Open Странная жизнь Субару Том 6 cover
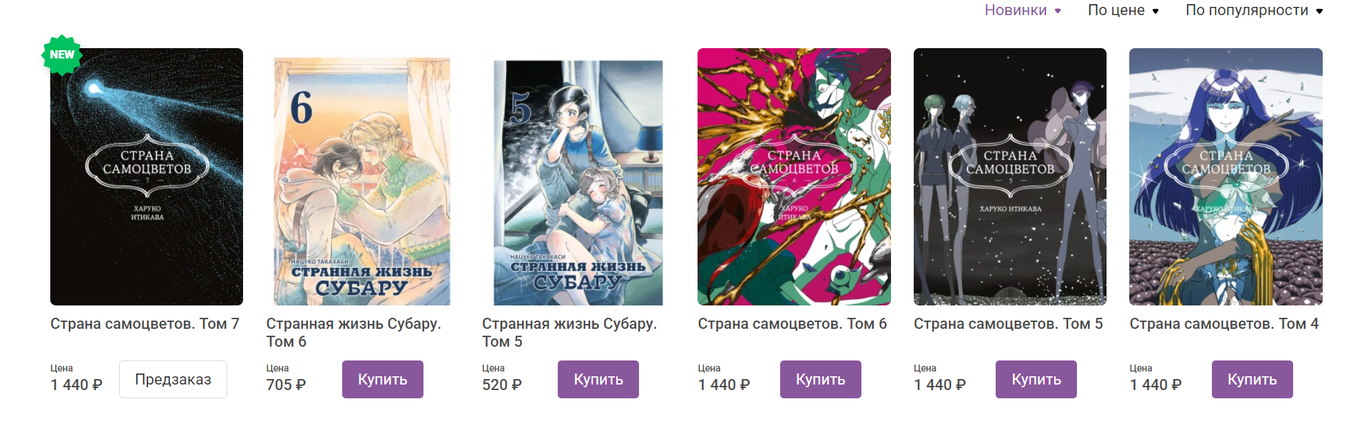 click(x=362, y=181)
